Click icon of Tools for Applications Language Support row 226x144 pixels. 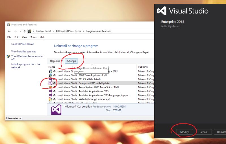50,95
